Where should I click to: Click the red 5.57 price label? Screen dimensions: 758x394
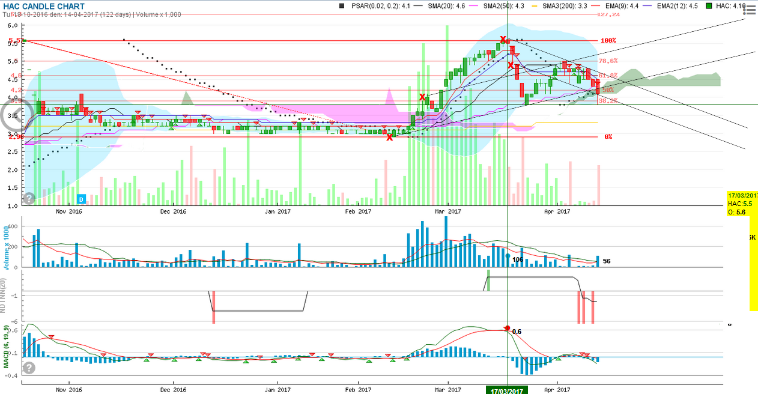(16, 41)
